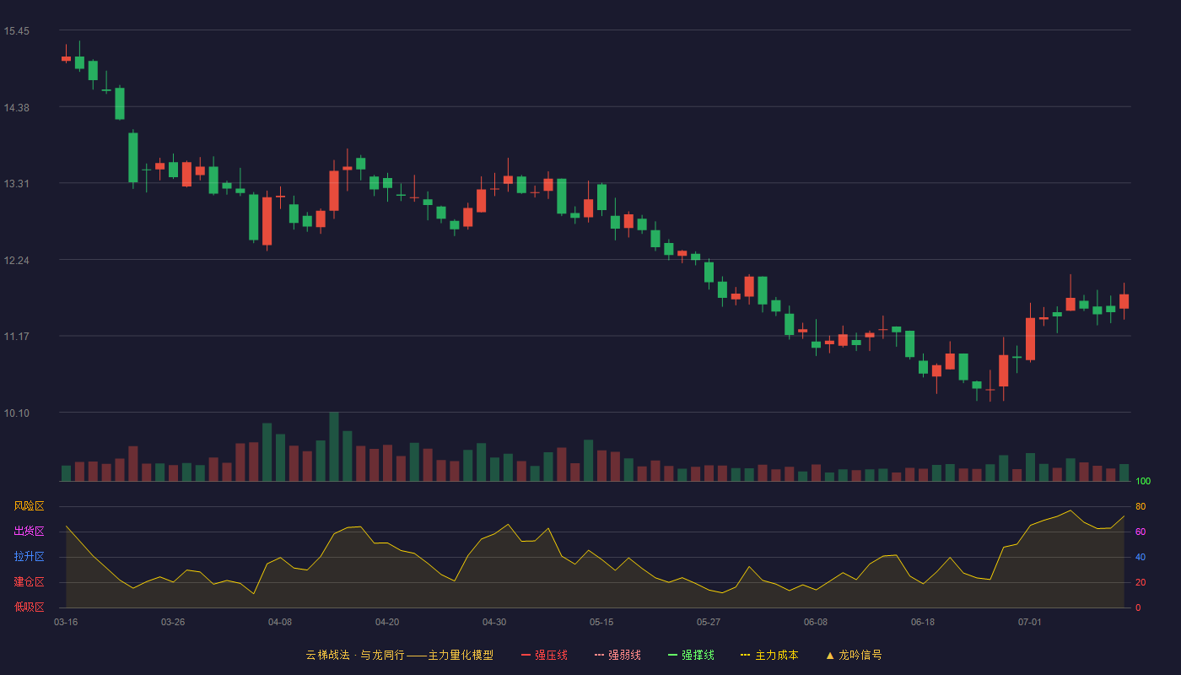Click the 12.24 price axis label

point(16,260)
